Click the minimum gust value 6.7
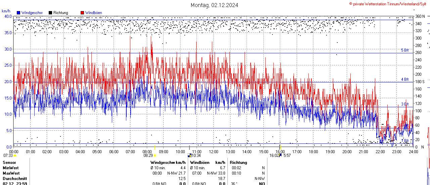 222,168
